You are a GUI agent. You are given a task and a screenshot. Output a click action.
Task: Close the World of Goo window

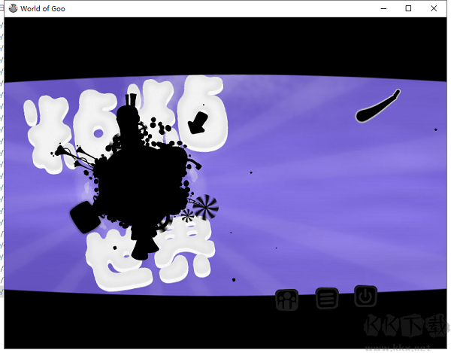pos(434,8)
